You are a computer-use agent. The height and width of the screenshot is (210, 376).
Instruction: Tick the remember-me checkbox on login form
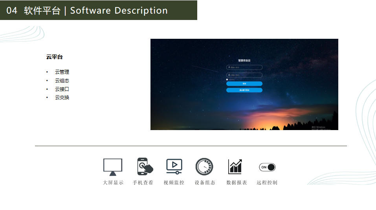[x=227, y=80]
